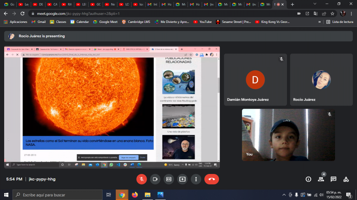Click the Present now screen-share icon
The width and height of the screenshot is (357, 200).
[182, 179]
